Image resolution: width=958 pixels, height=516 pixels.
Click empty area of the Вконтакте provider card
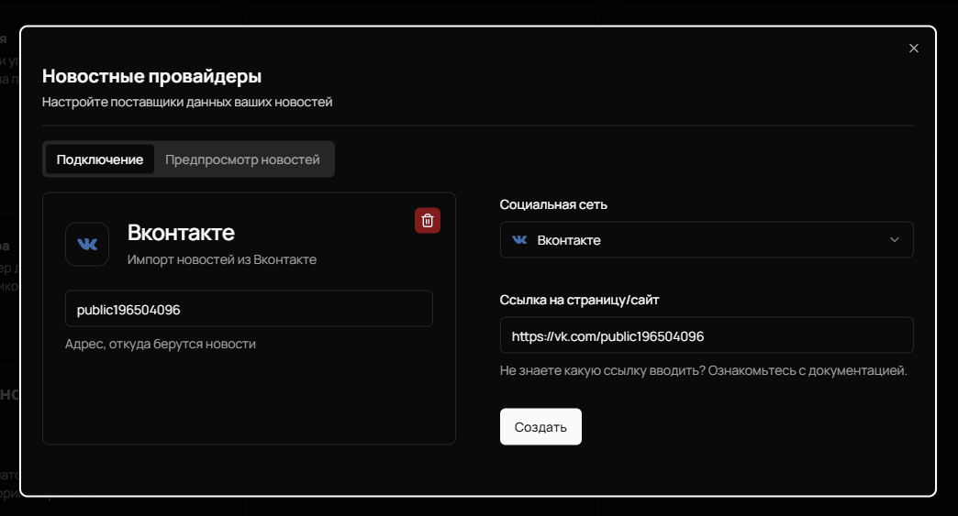click(x=249, y=399)
